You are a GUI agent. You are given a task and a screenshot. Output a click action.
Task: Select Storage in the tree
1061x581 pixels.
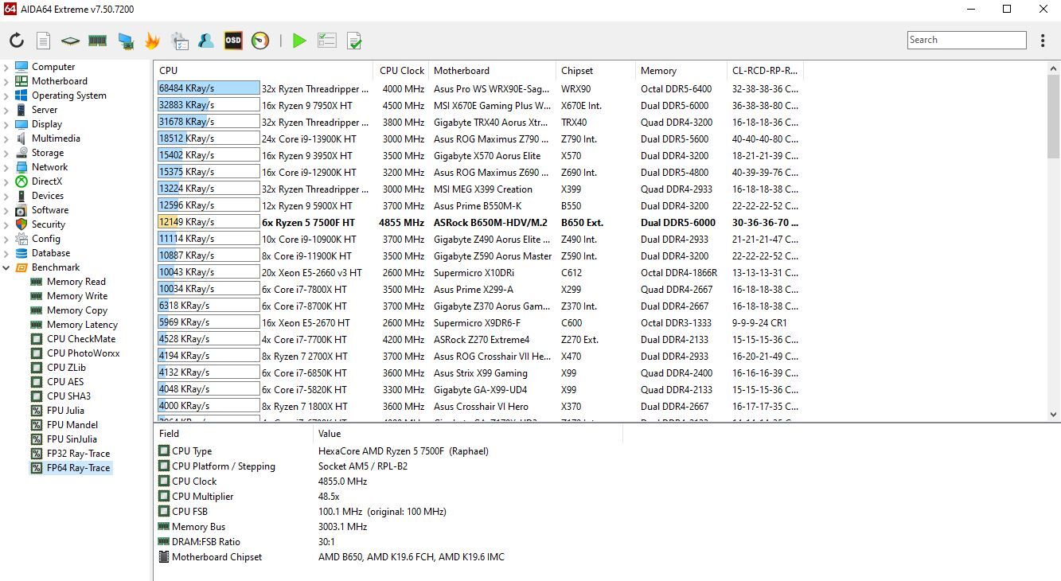pyautogui.click(x=48, y=153)
